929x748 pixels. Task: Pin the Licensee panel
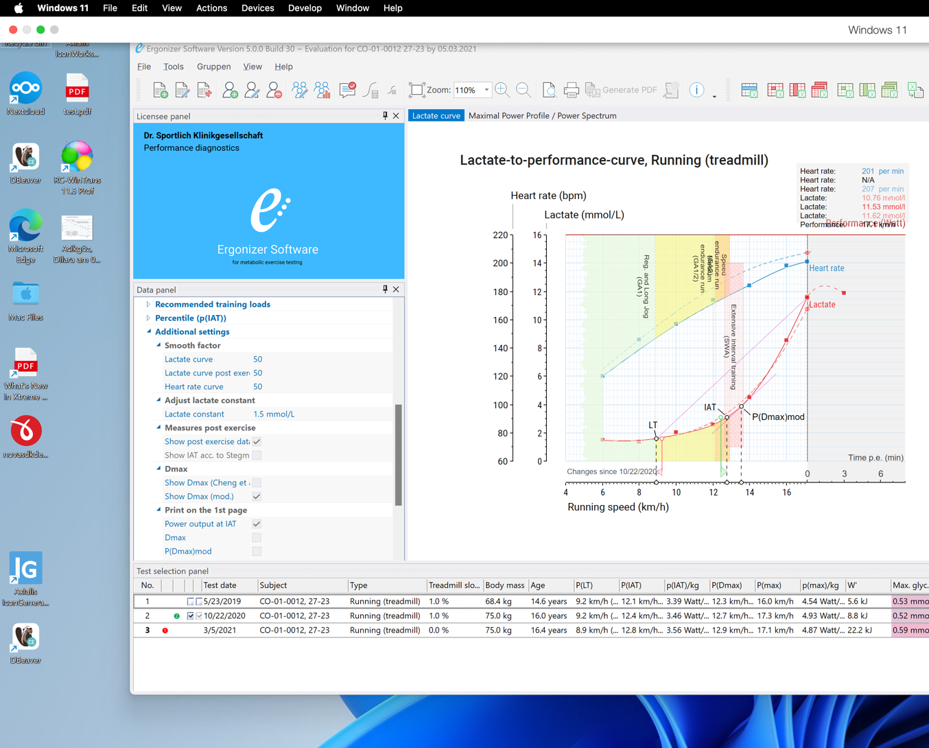click(385, 116)
